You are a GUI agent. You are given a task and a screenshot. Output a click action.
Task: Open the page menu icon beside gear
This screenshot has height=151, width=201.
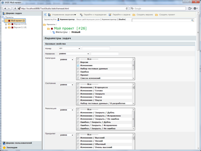pyautogui.click(x=190, y=8)
